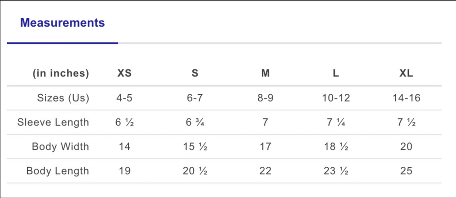Click the 7 ¼ sleeve length value
The width and height of the screenshot is (456, 198).
pos(336,122)
